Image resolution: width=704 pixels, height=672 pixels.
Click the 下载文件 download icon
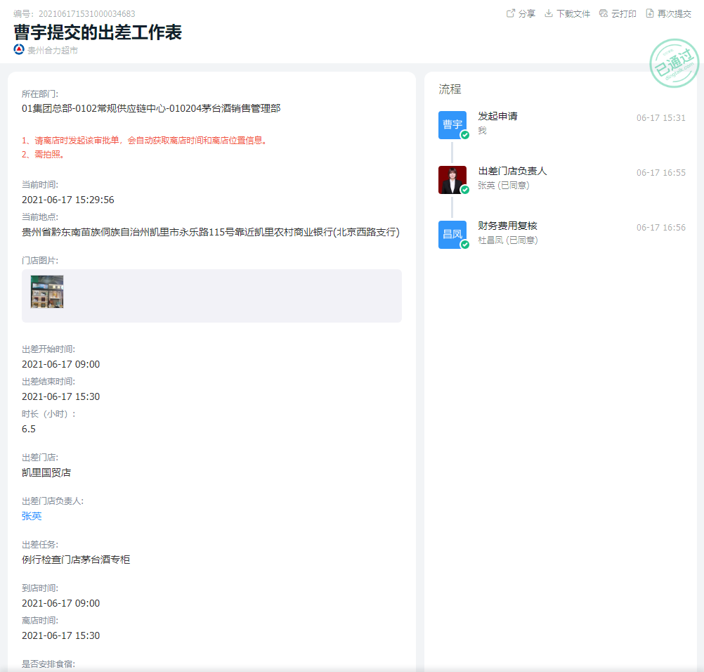549,13
